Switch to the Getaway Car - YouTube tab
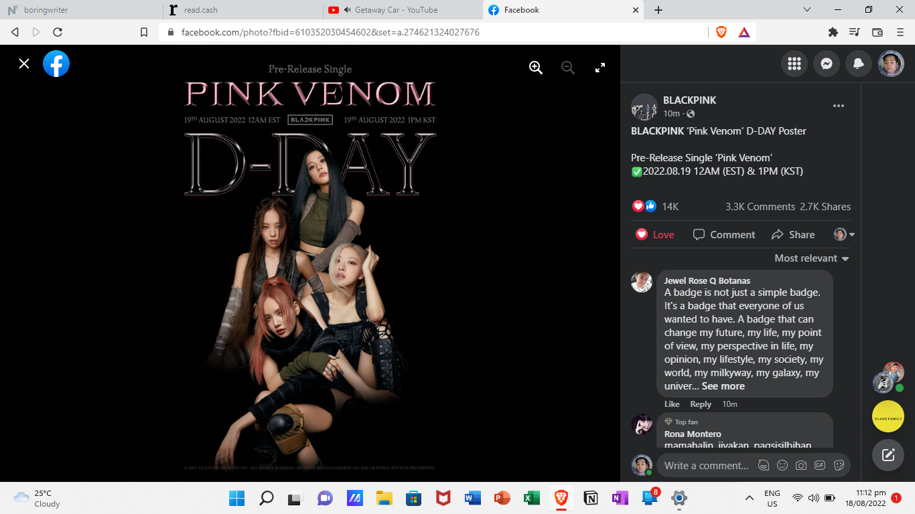The image size is (915, 514). click(x=402, y=10)
